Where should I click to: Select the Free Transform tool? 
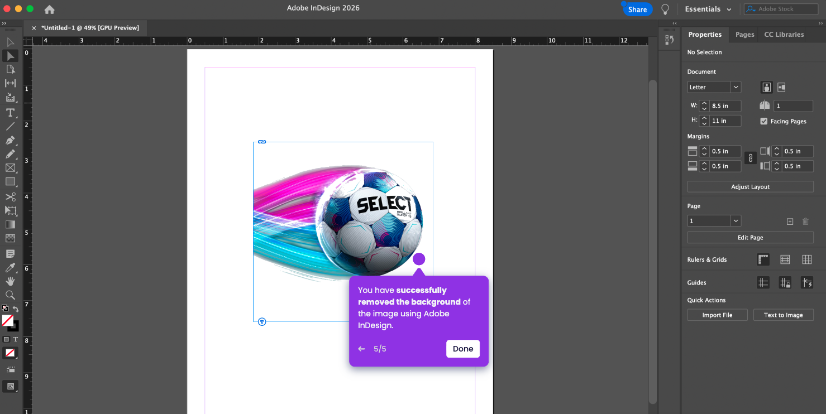click(10, 210)
